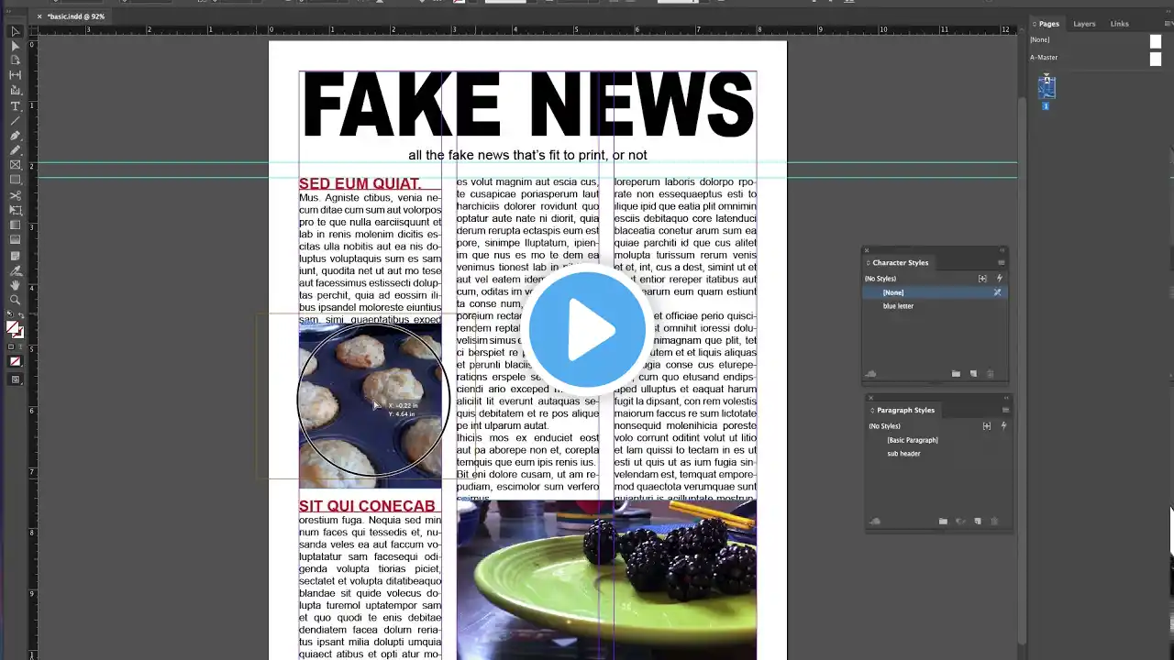Close the Character Styles panel

(867, 250)
